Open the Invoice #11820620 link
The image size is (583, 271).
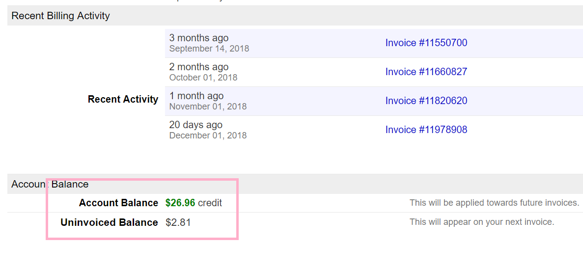pyautogui.click(x=426, y=101)
